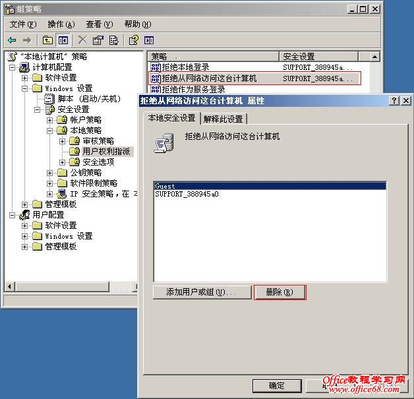Screen dimensions: 414x399
Task: Select 管理模板 under 计算机配置
Action: pyautogui.click(x=61, y=204)
